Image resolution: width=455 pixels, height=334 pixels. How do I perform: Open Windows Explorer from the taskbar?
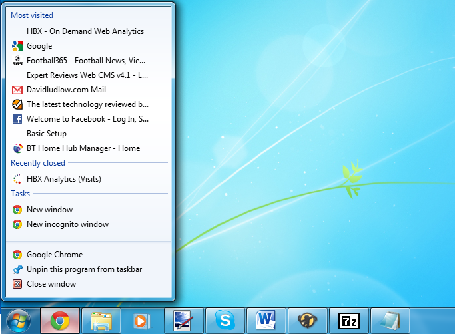[x=101, y=321]
